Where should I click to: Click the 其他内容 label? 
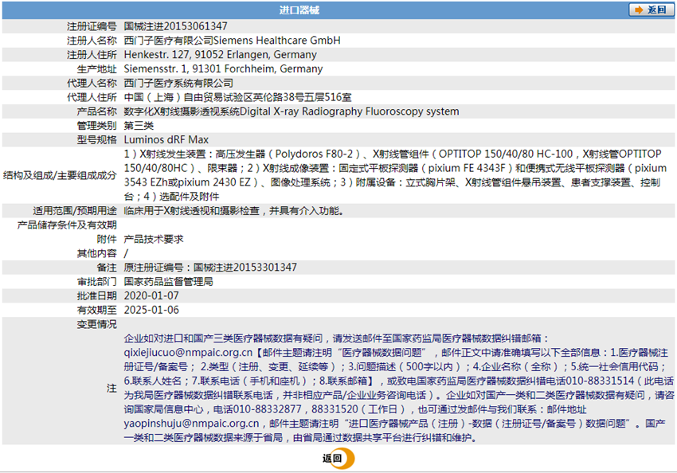(96, 253)
